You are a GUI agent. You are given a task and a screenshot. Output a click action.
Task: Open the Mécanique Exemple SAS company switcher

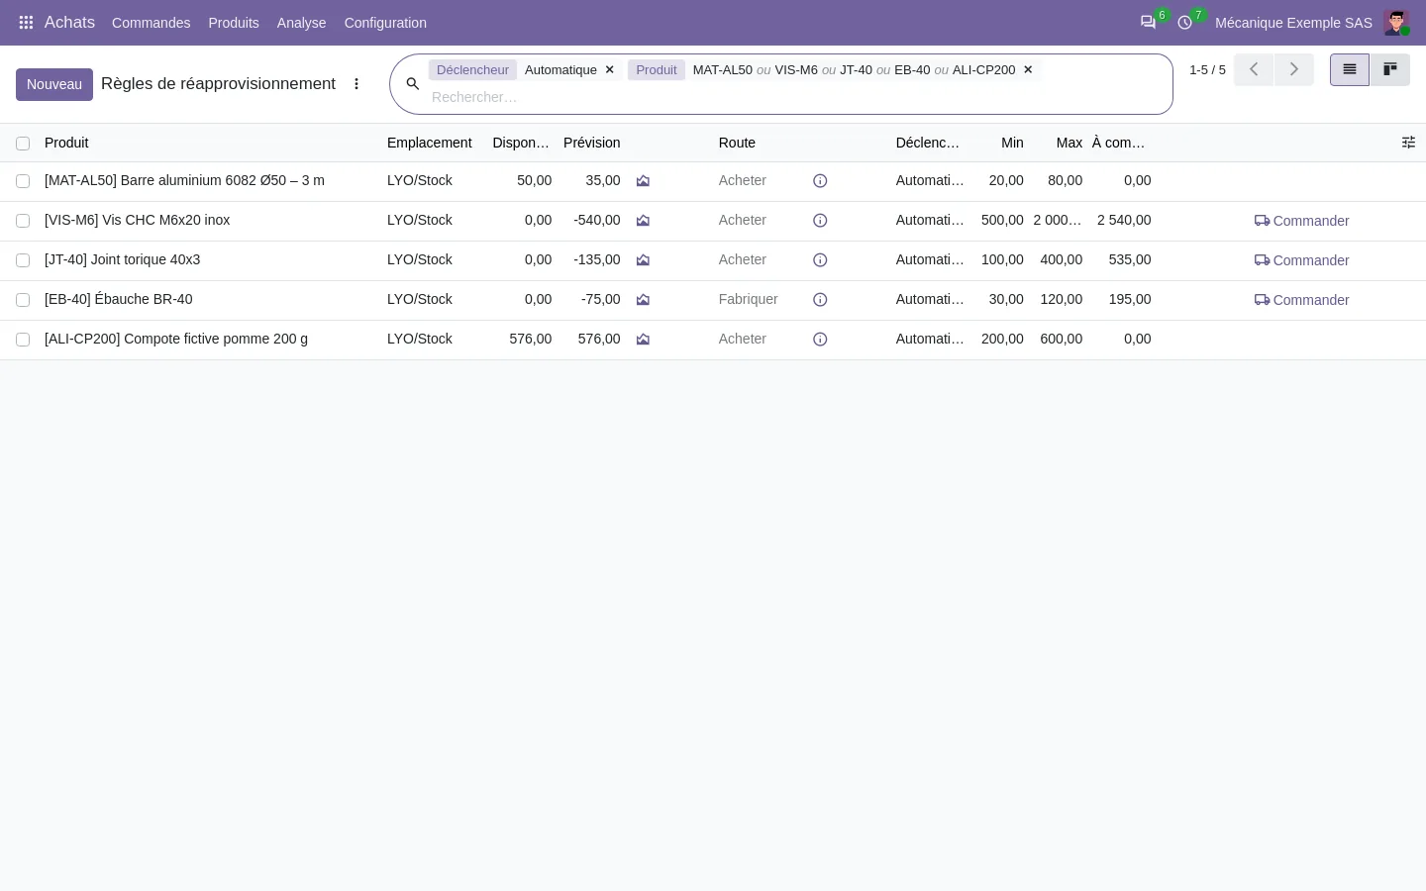point(1293,23)
